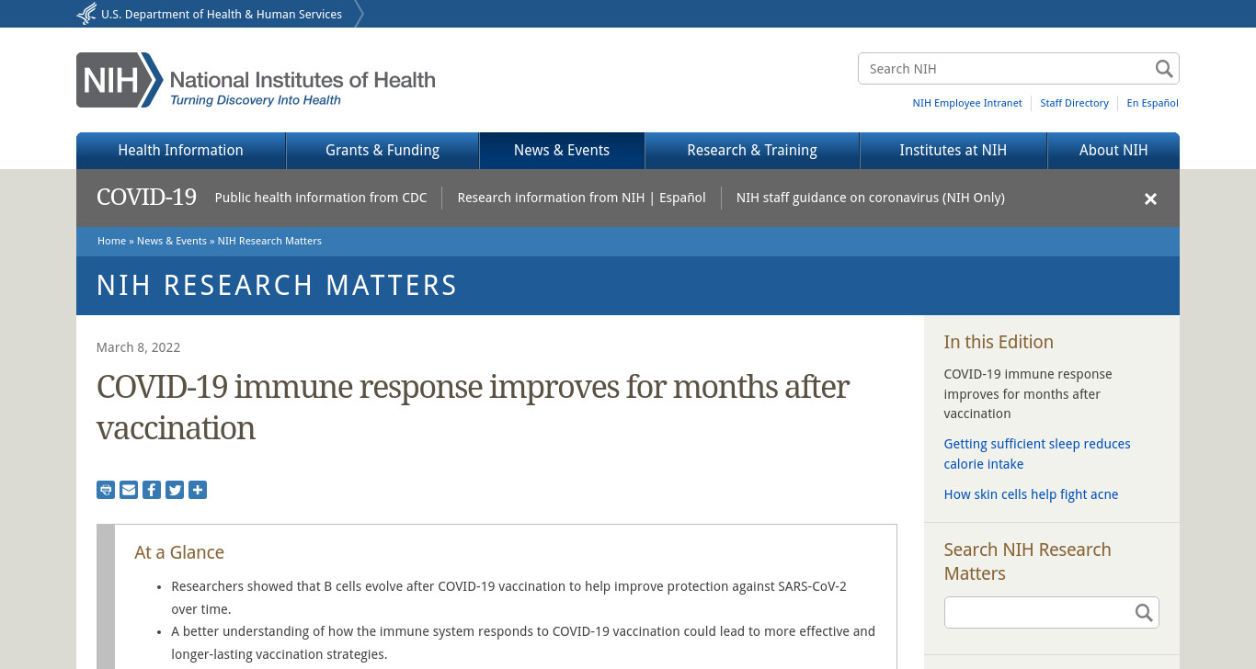The width and height of the screenshot is (1256, 669).
Task: Open How skin cells help fight acne
Action: pyautogui.click(x=1031, y=494)
